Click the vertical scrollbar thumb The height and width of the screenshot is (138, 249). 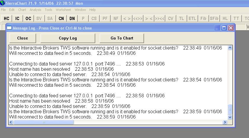click(230, 109)
